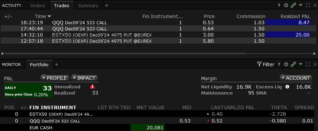This screenshot has height=131, width=318.
Task: Click the Monitor panel green link icon
Action: [293, 64]
